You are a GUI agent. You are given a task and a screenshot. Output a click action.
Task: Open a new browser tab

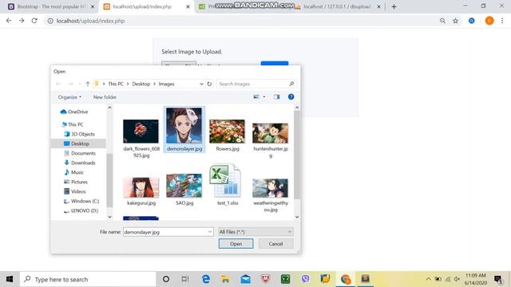(x=394, y=6)
